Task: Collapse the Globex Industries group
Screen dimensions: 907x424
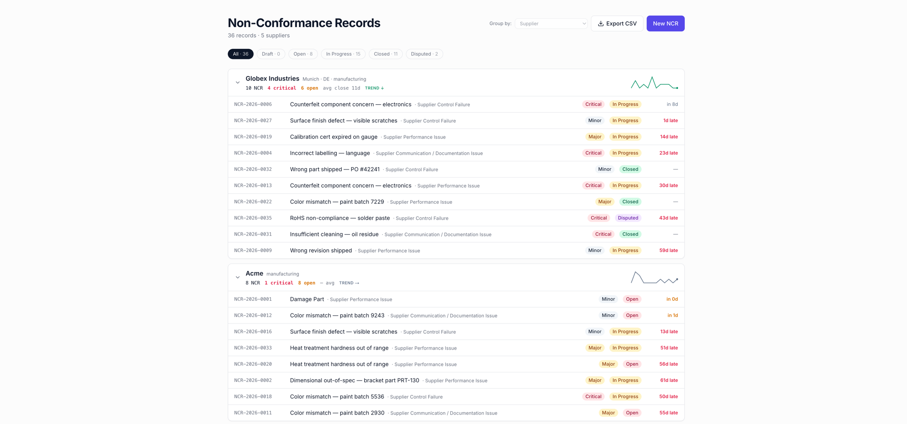Action: point(238,83)
